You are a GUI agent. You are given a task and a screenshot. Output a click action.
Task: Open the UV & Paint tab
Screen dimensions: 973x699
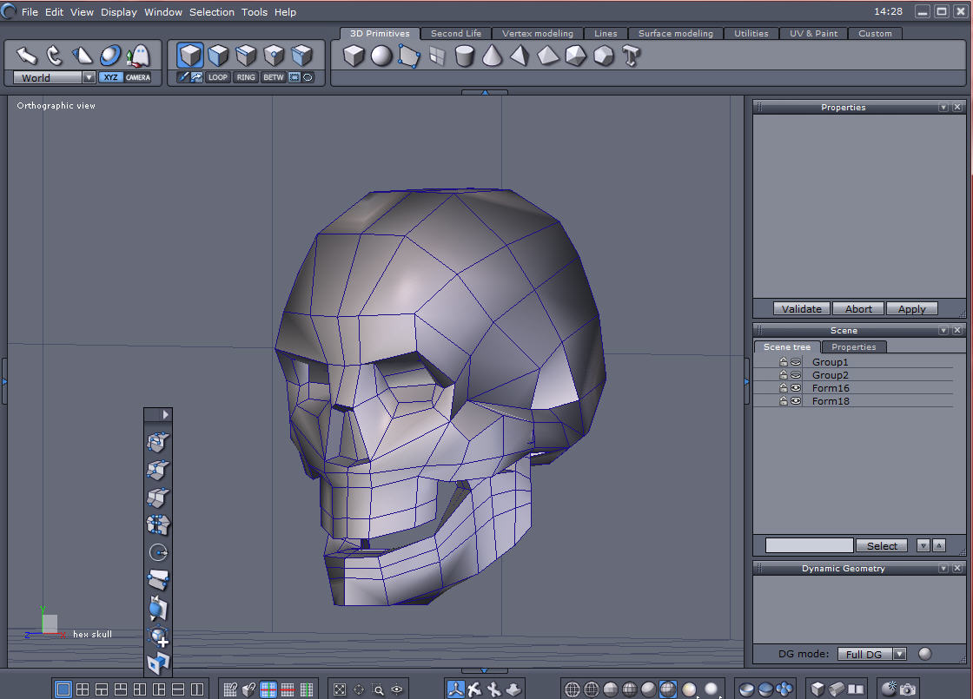(813, 34)
